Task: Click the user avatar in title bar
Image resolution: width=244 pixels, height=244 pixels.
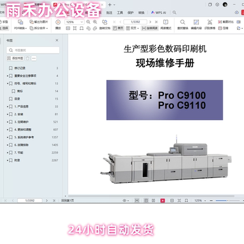Action: click(225, 4)
